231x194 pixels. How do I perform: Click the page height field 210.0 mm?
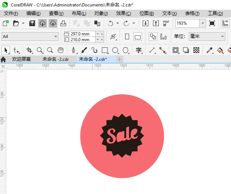(82, 40)
